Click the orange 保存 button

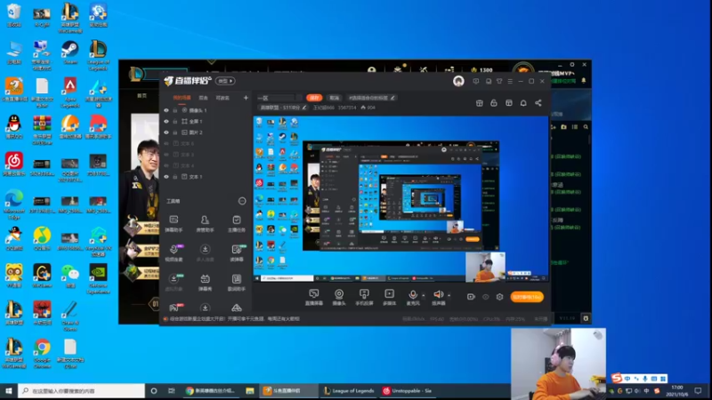click(x=314, y=98)
